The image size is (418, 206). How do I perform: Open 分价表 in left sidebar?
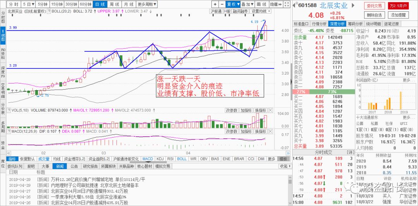3,109
